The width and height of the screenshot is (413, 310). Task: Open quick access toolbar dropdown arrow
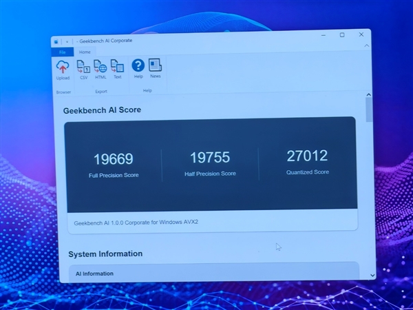(67, 41)
